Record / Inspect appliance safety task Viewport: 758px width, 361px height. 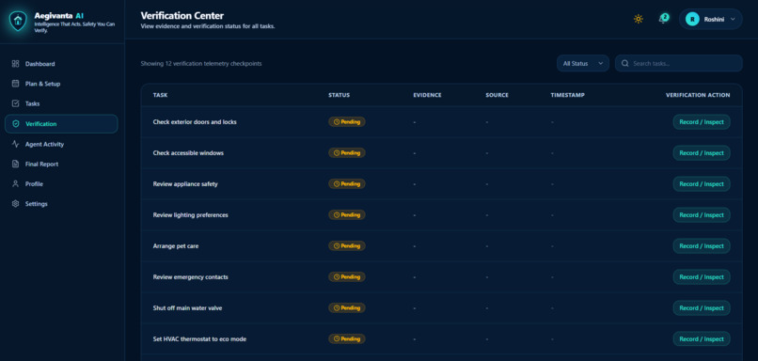pos(702,183)
